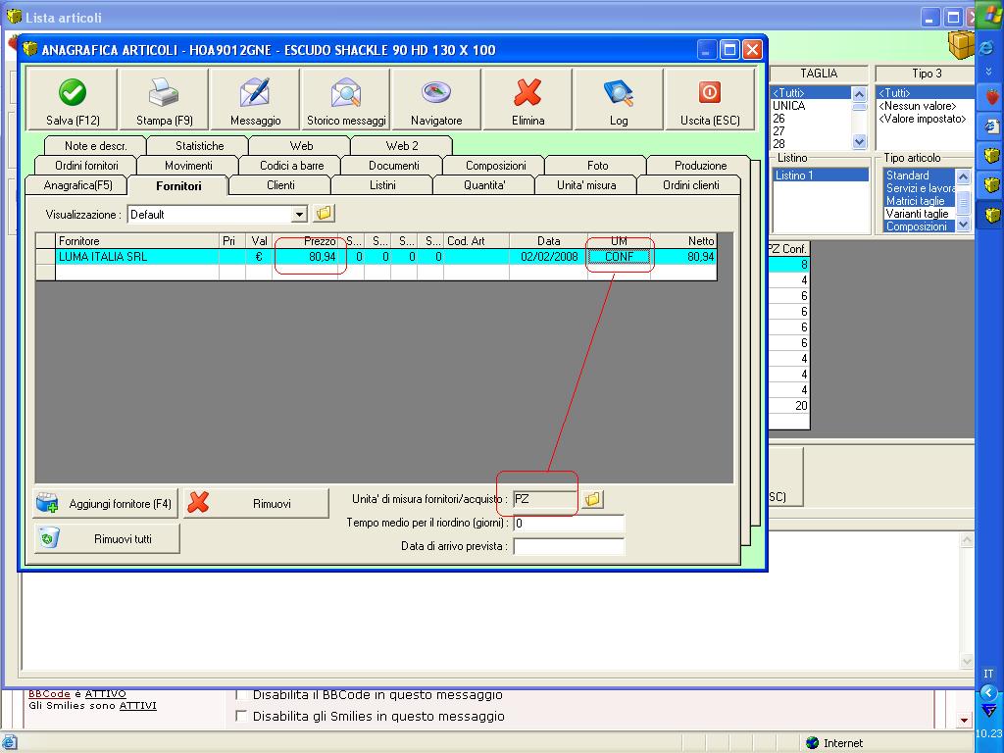Browse unit of measure folder icon
Viewport: 1004px width, 753px height.
point(592,499)
